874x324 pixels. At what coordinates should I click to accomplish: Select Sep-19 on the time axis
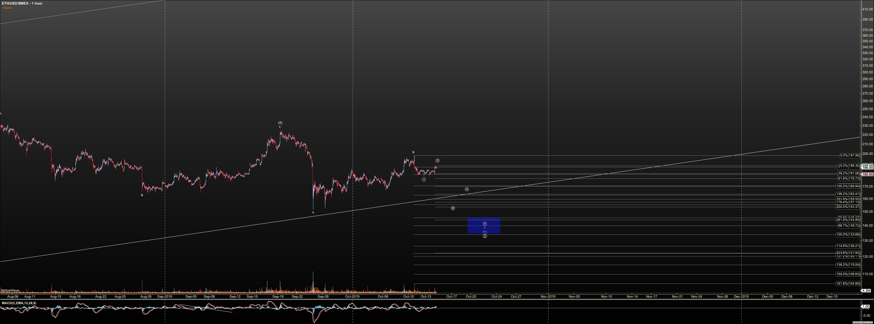pos(278,297)
